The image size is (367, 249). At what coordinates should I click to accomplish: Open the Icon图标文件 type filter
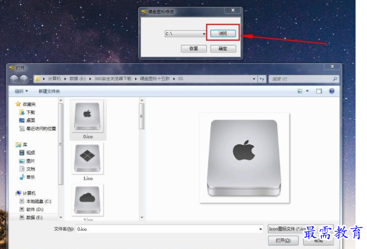pyautogui.click(x=300, y=229)
